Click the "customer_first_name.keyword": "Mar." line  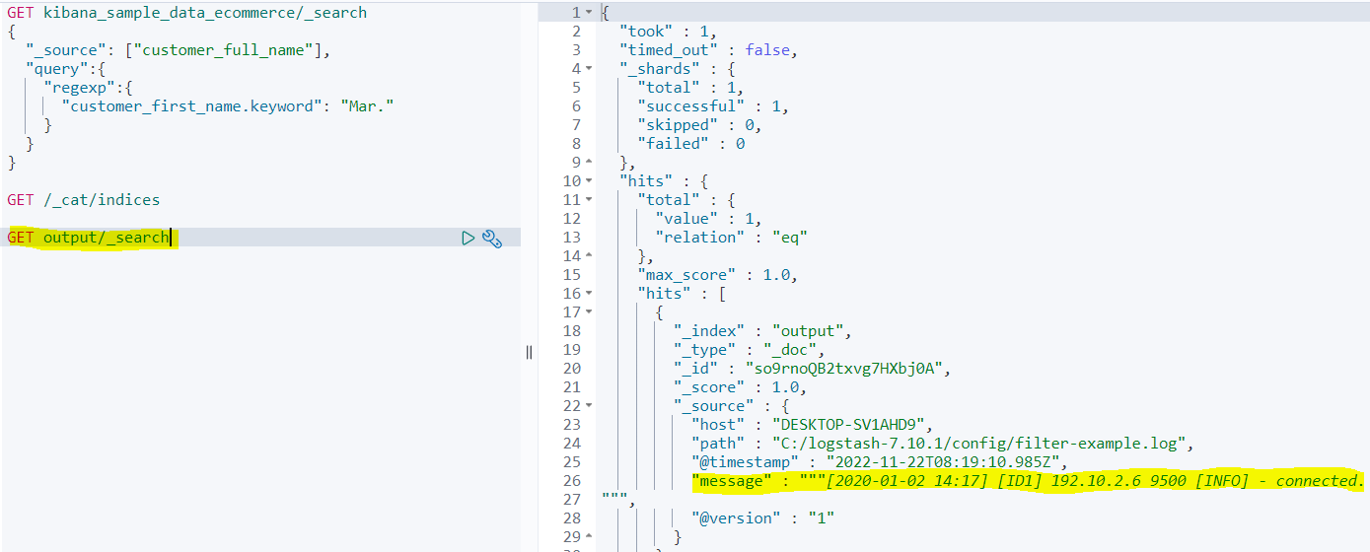click(228, 106)
